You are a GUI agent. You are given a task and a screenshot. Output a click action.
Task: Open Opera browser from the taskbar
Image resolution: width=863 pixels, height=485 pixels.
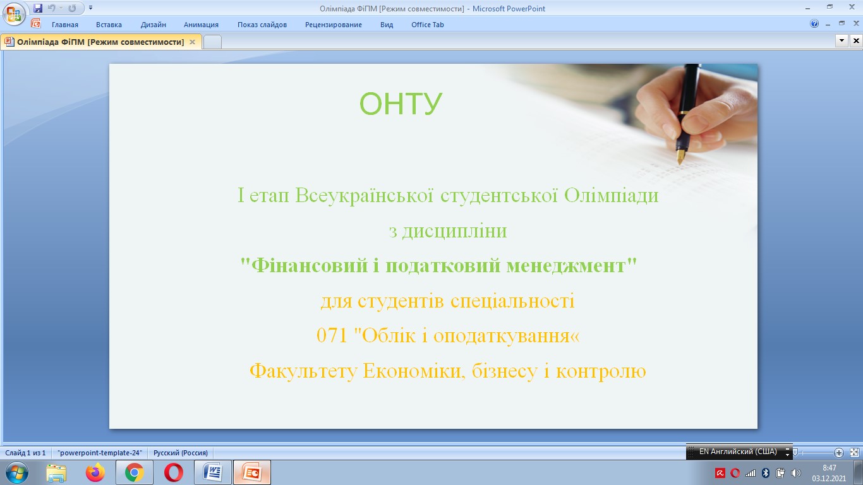pos(174,472)
